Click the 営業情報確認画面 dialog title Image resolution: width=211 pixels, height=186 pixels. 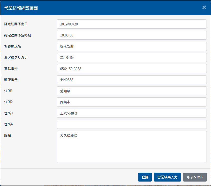(21, 8)
